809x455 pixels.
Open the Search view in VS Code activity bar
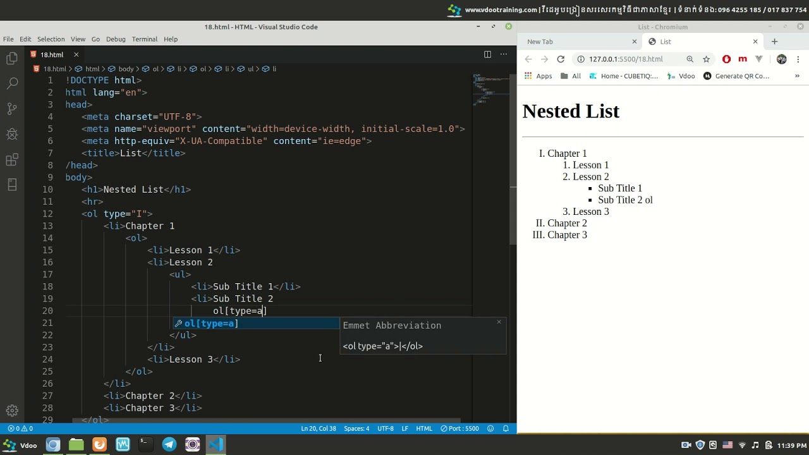coord(12,83)
